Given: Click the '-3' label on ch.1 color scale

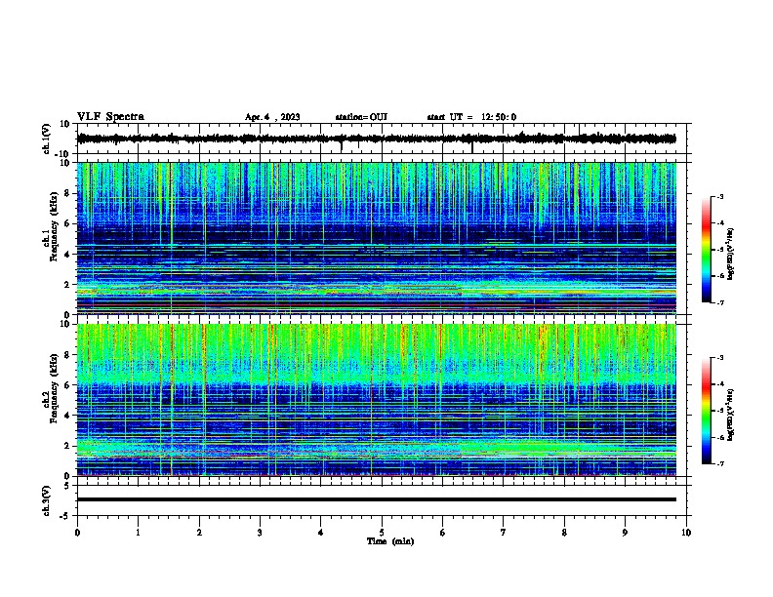Looking at the screenshot, I should (719, 196).
